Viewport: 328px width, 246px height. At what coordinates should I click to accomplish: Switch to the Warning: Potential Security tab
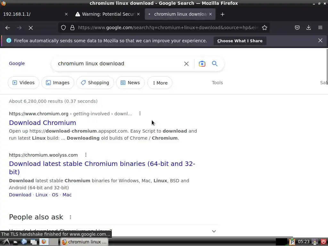point(107,14)
